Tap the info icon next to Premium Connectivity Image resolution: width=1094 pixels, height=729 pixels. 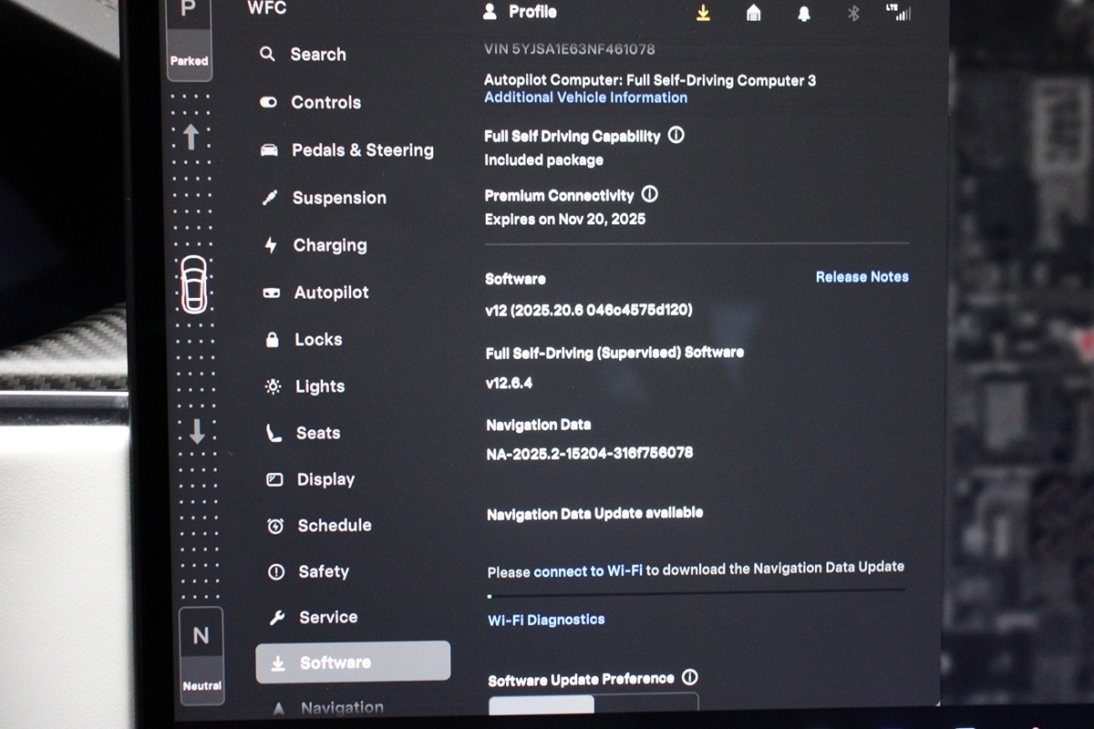(x=650, y=194)
